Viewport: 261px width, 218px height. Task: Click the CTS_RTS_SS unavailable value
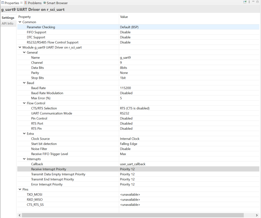(130, 205)
